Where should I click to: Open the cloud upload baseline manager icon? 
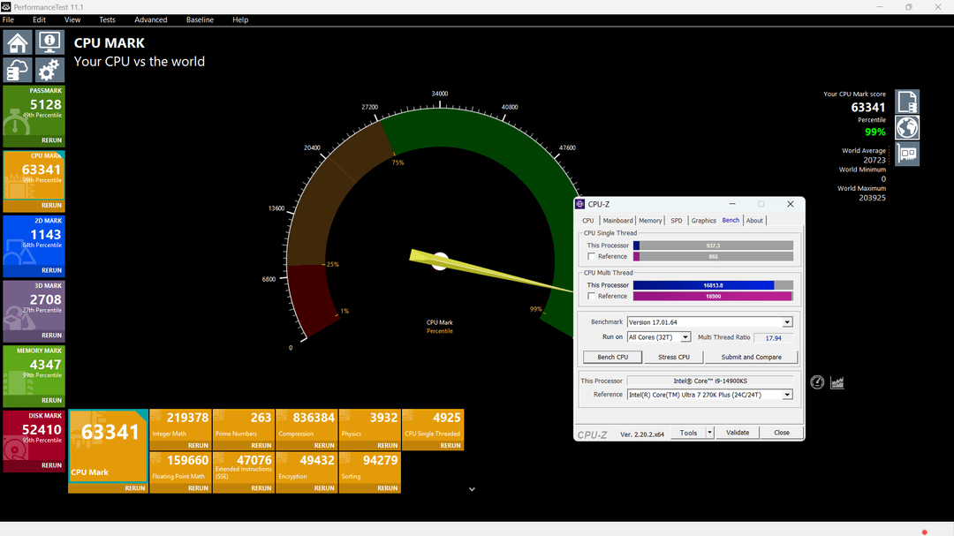click(18, 70)
